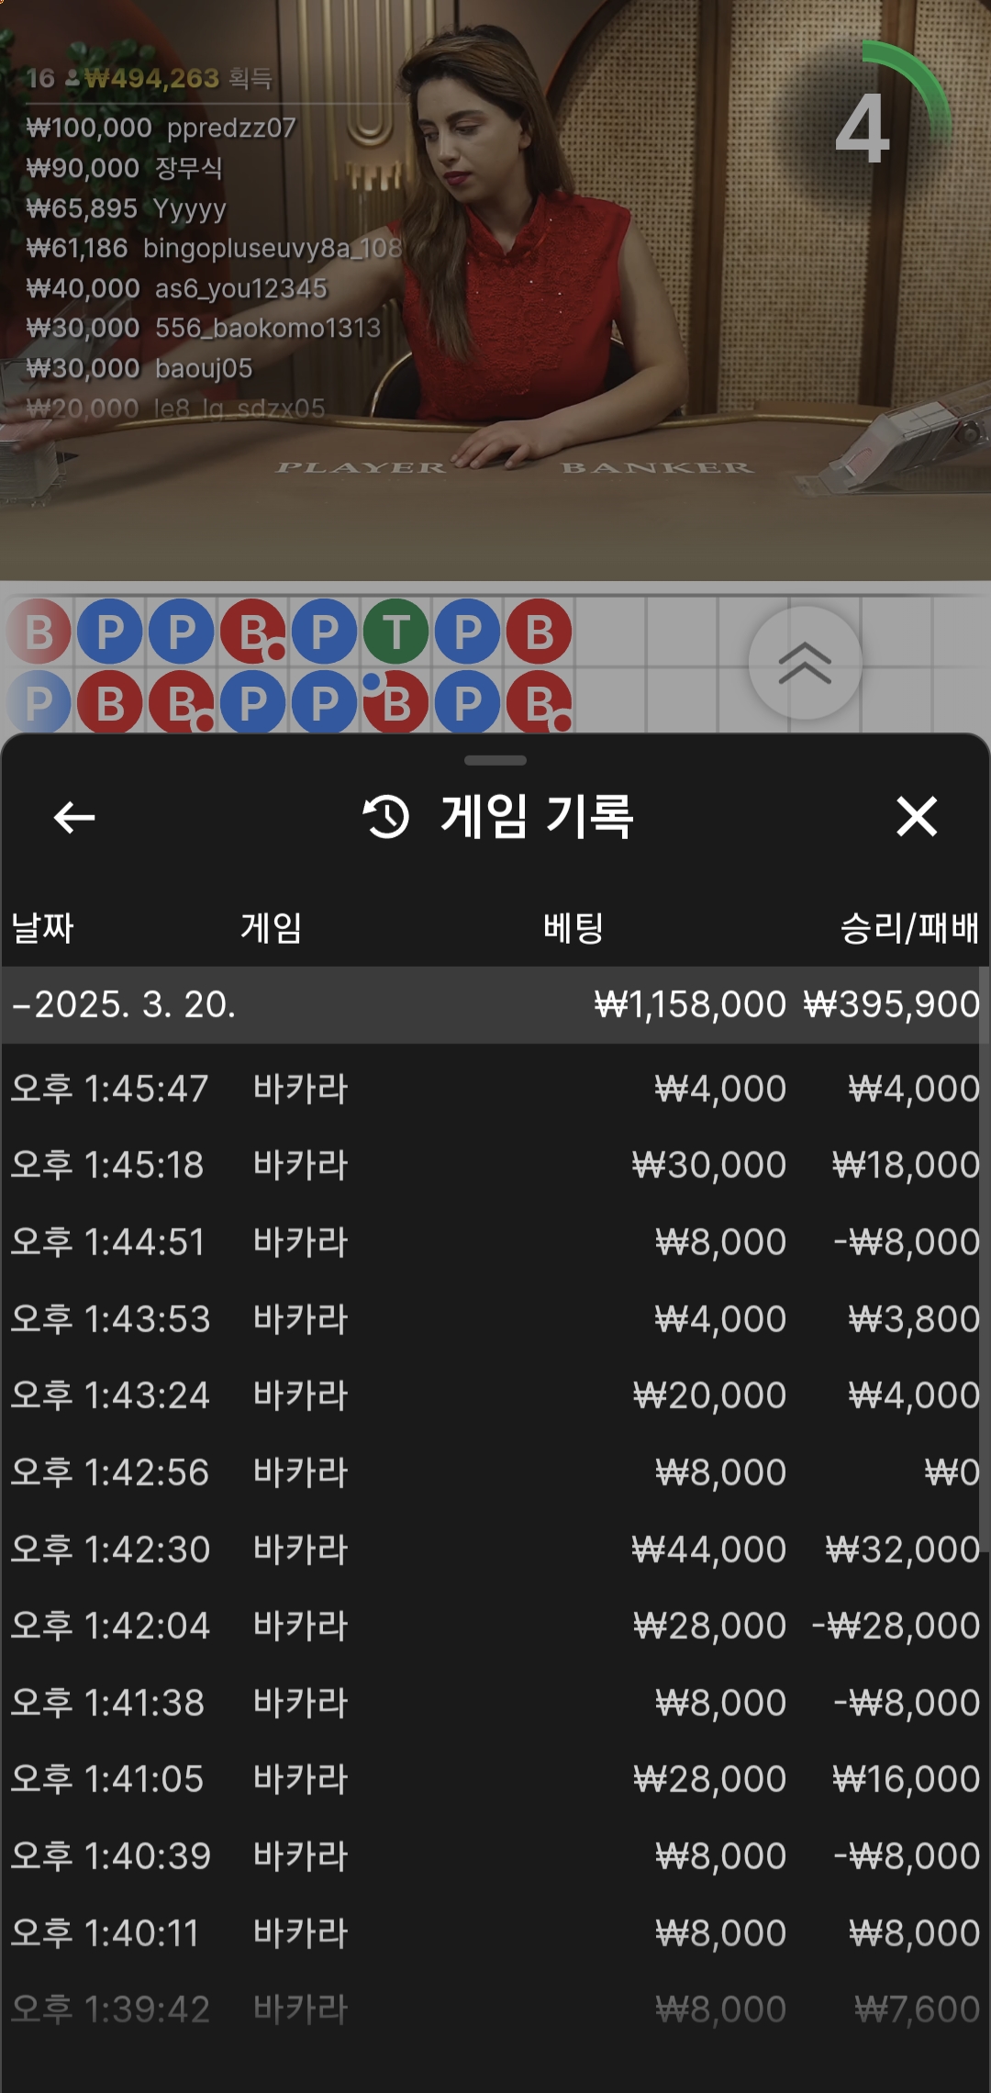Select the 오후 1:42:04 round losing ₩28,000
Viewport: 991px width, 2093px height.
pos(495,1626)
